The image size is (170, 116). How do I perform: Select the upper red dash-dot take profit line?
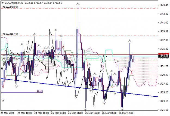79,8
